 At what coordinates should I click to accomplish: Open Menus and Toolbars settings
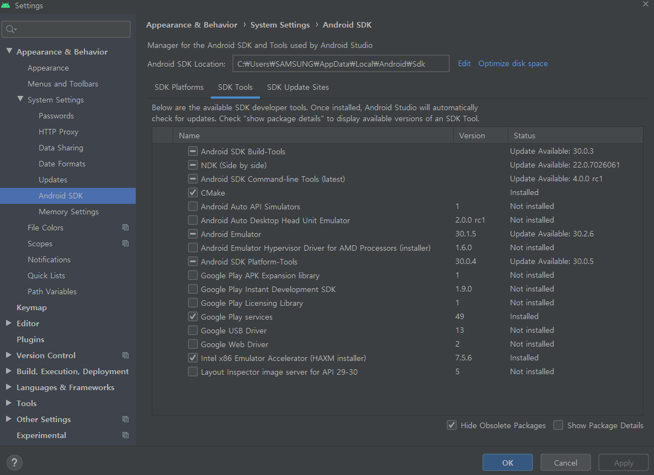coord(63,84)
